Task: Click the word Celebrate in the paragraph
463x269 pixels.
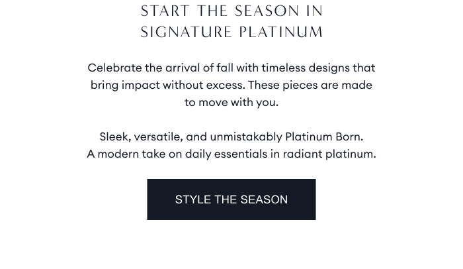Action: 114,68
